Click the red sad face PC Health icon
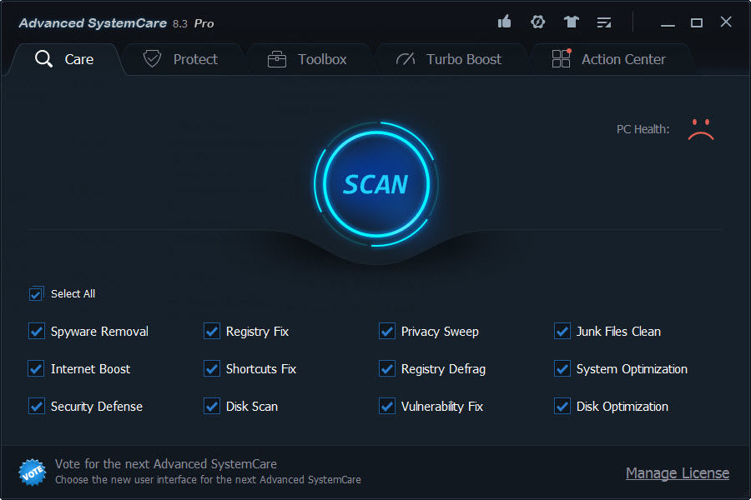This screenshot has height=500, width=751. (x=701, y=129)
